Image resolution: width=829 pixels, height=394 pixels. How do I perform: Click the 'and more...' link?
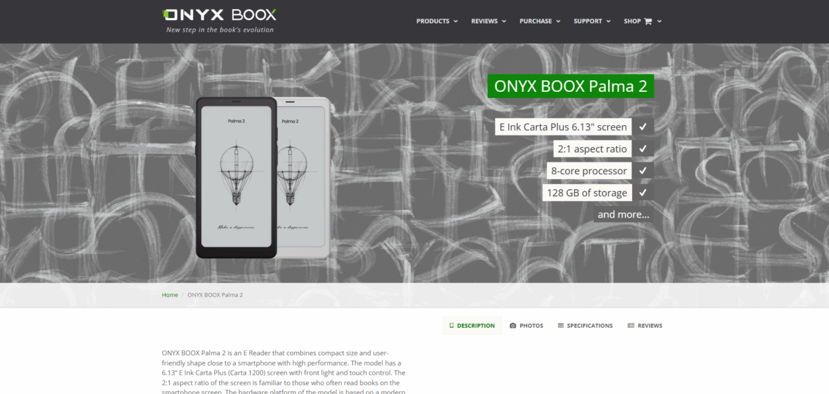pyautogui.click(x=623, y=214)
